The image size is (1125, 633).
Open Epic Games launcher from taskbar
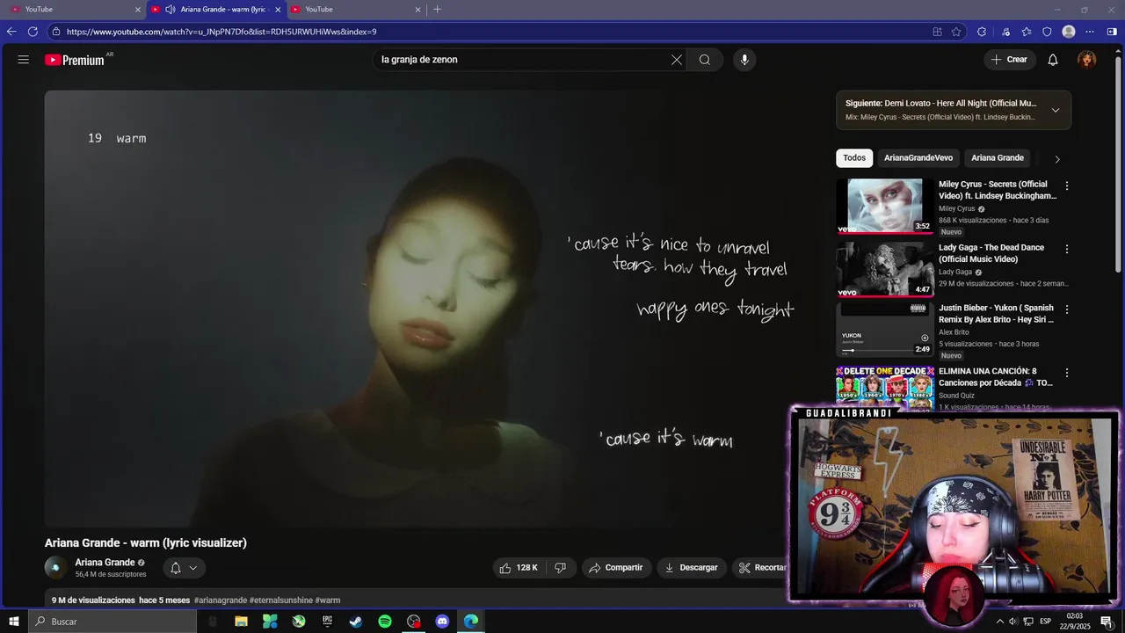pyautogui.click(x=327, y=622)
